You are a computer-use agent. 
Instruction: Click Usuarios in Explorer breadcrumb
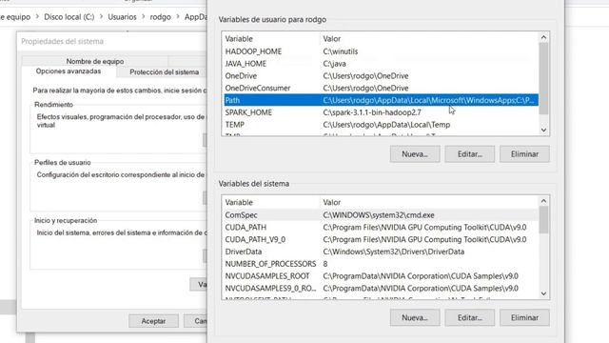(122, 17)
